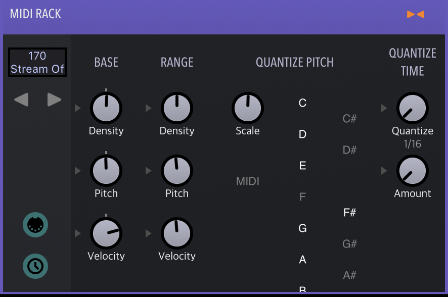
Task: Click the RANGE column heading
Action: tap(177, 62)
